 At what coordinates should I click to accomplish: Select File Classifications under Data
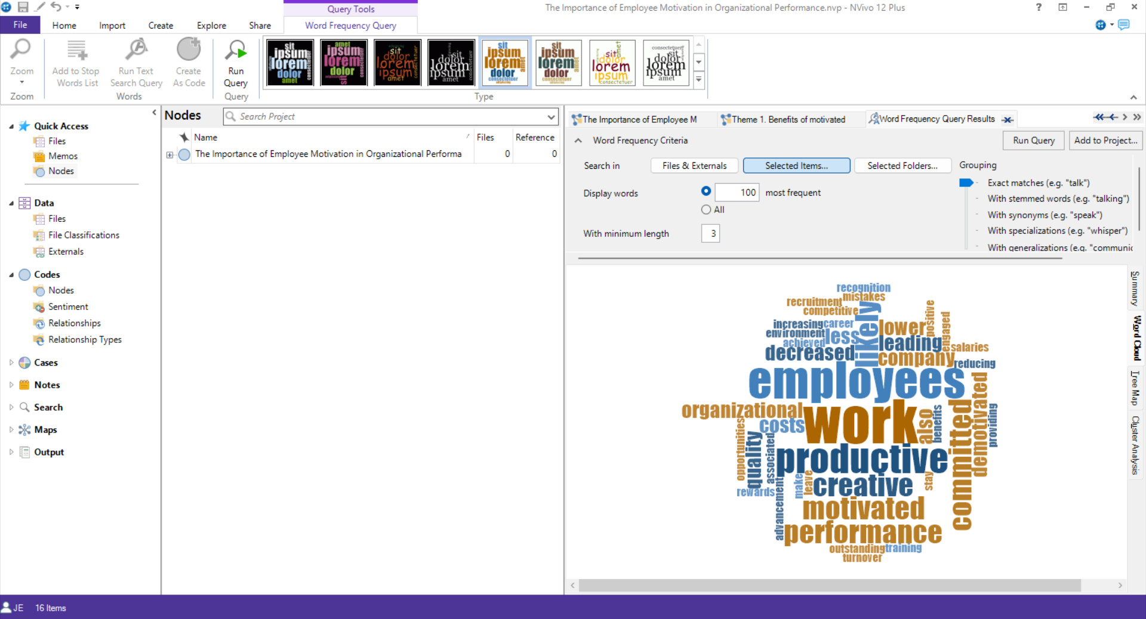(84, 235)
